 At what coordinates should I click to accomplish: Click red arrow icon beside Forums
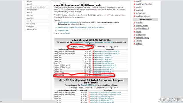[134, 32]
